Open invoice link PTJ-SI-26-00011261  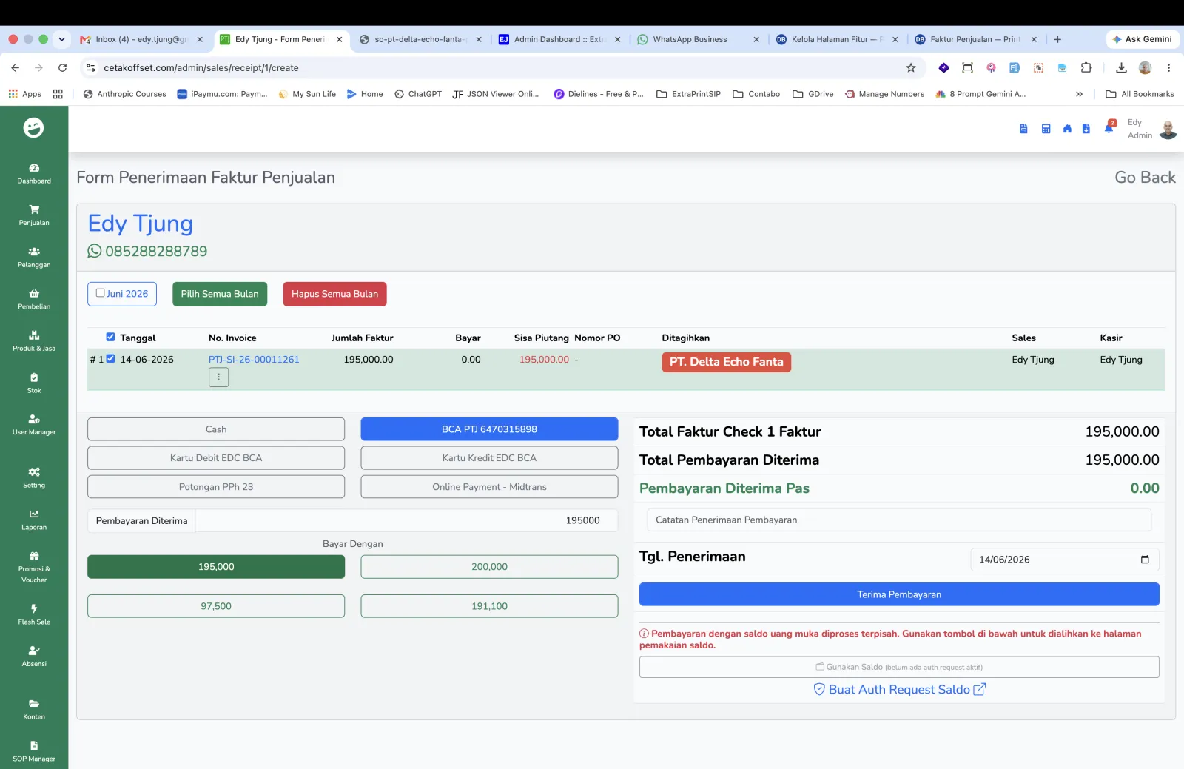[254, 359]
